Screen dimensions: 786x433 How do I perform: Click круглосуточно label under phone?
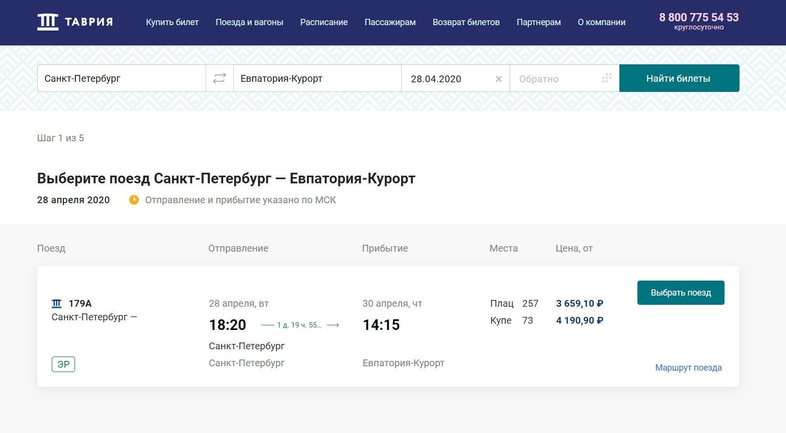click(x=699, y=28)
